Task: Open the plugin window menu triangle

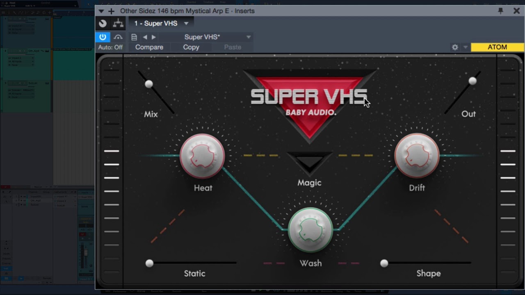Action: click(x=101, y=11)
